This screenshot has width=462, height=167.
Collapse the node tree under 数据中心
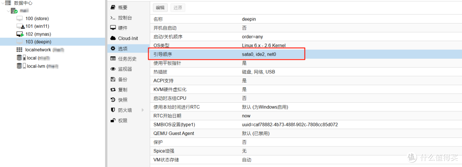pos(8,11)
